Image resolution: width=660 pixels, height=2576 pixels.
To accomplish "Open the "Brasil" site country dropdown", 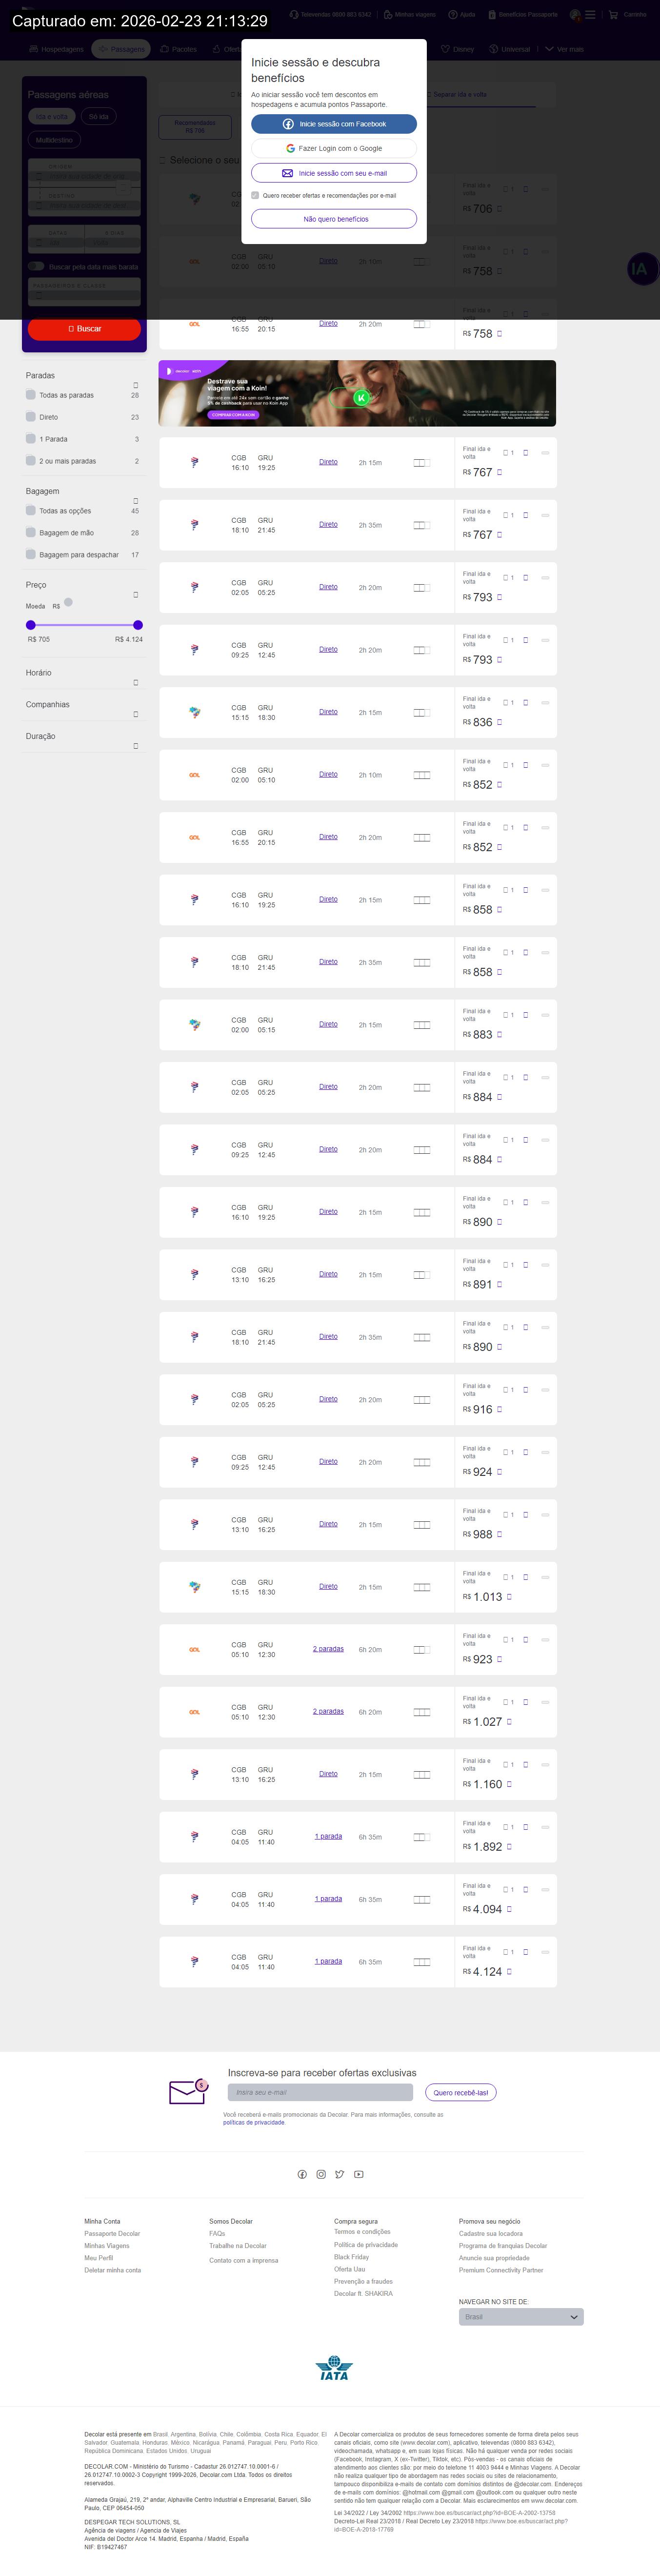I will (520, 2317).
